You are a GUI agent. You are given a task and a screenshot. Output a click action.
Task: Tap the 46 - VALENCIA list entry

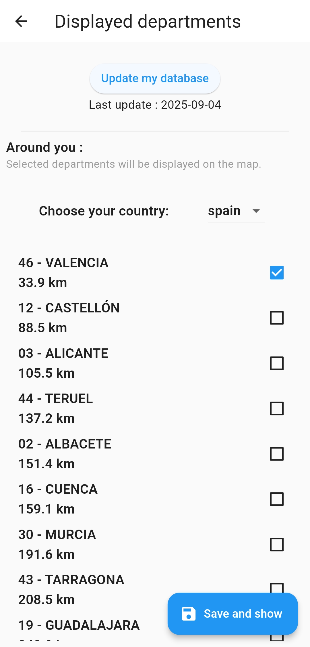tap(63, 263)
